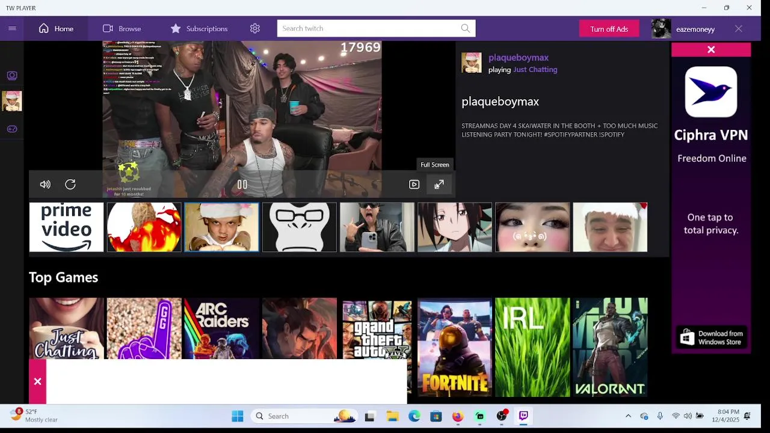Open settings via the gear icon
Screen dimensions: 770x433
click(x=255, y=28)
